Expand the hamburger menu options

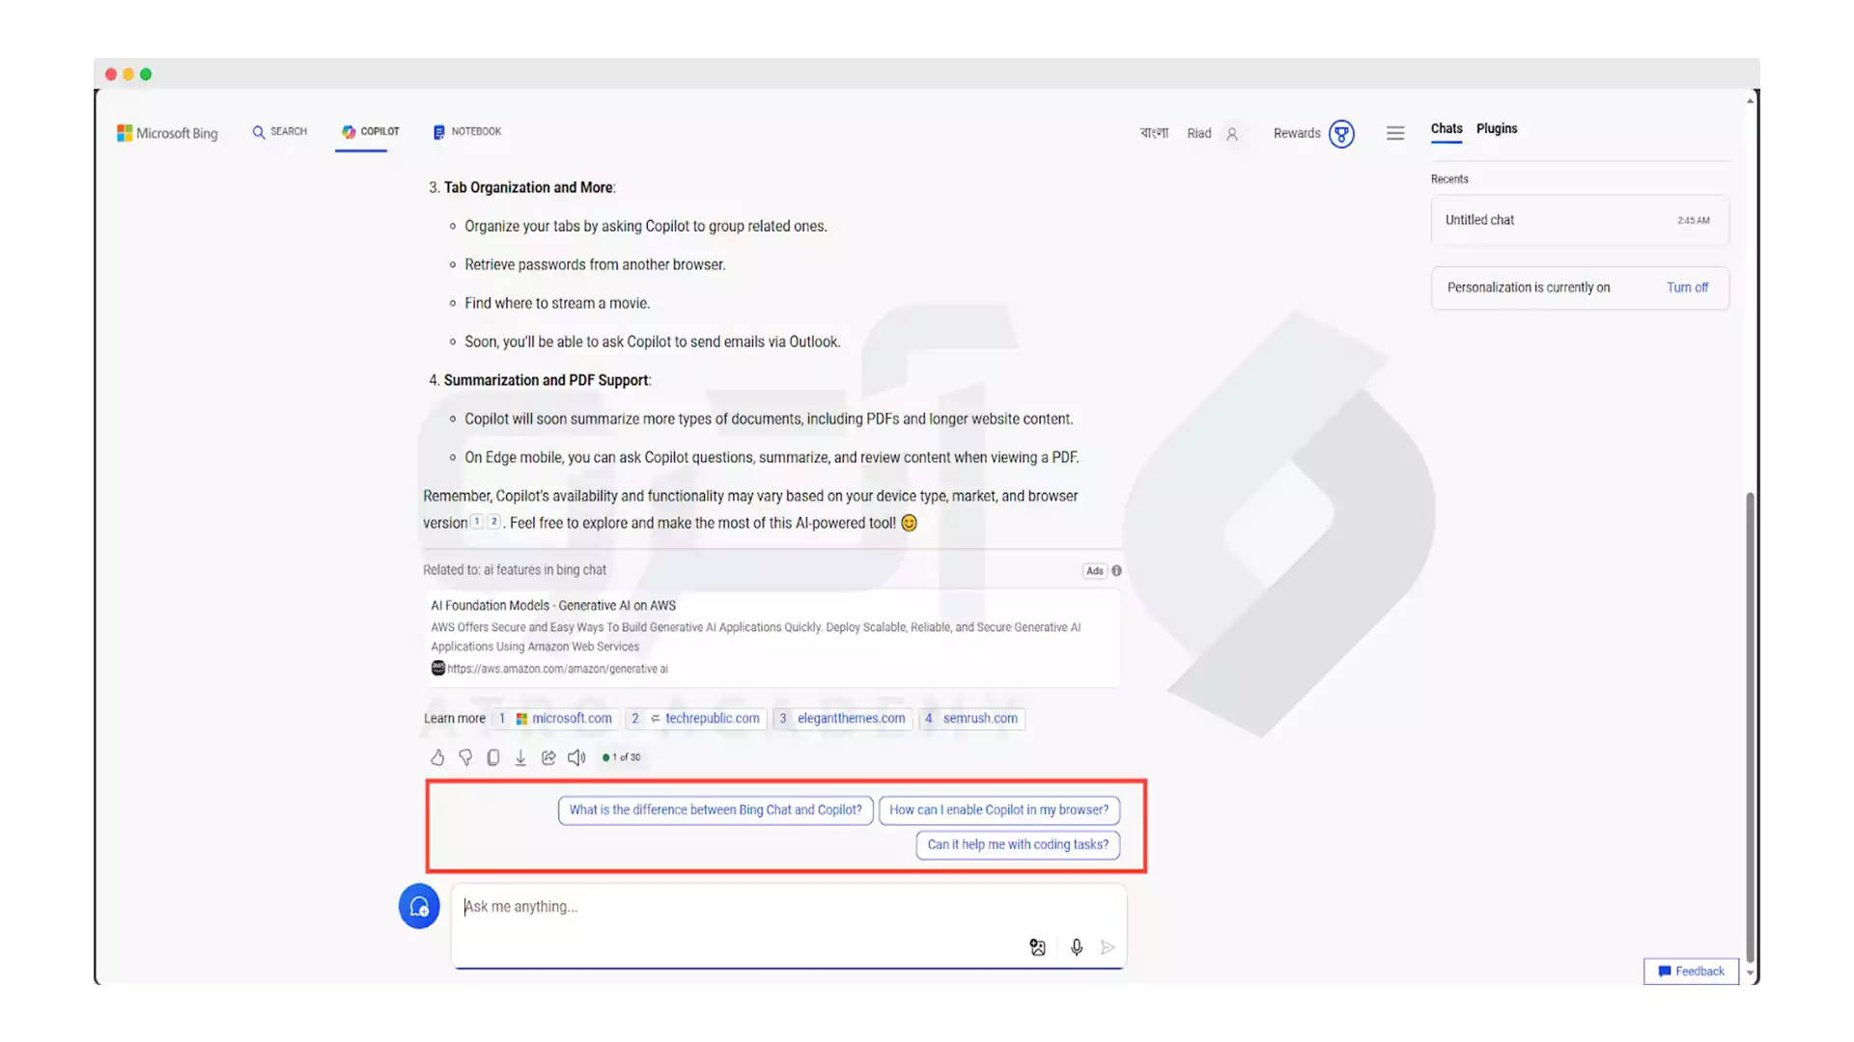tap(1395, 132)
